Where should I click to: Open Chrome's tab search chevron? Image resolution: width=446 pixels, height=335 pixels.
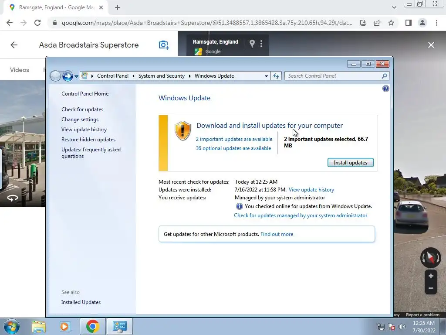coord(394,7)
